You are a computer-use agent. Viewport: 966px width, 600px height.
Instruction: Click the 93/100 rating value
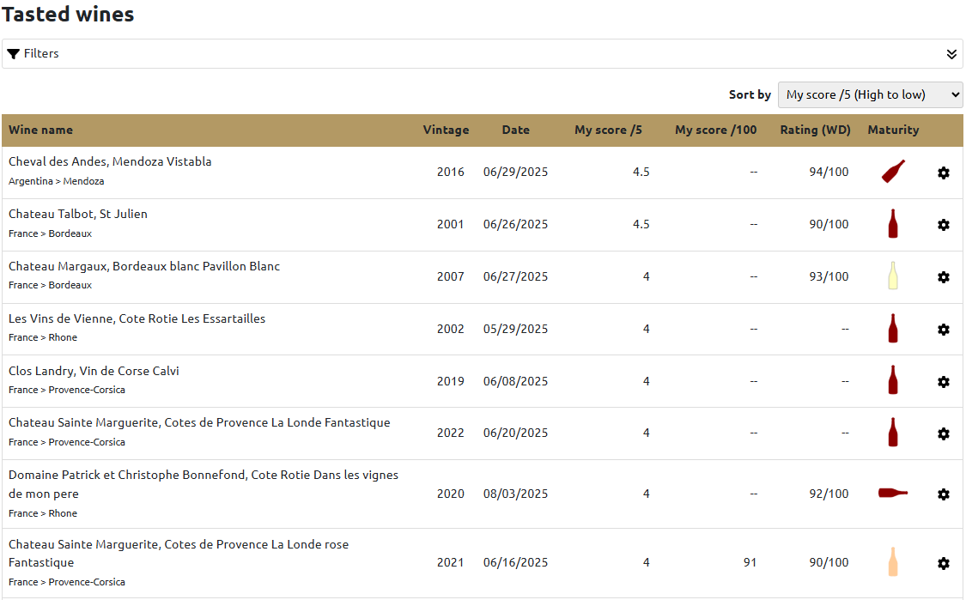point(829,276)
